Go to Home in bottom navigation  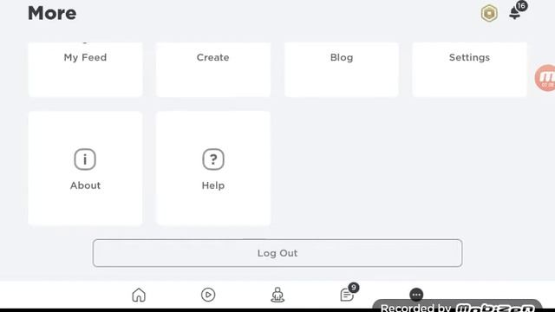pyautogui.click(x=139, y=295)
